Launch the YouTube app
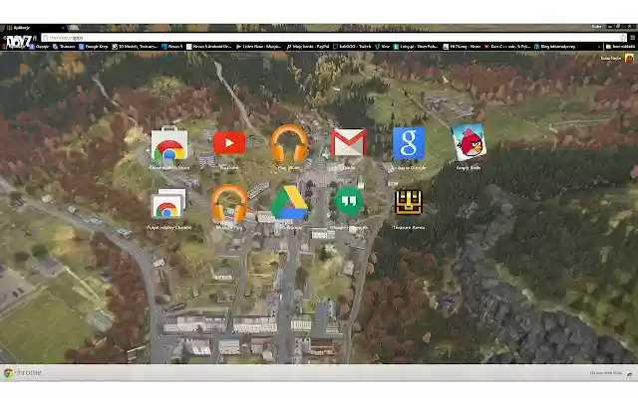Image resolution: width=638 pixels, height=398 pixels. (229, 142)
